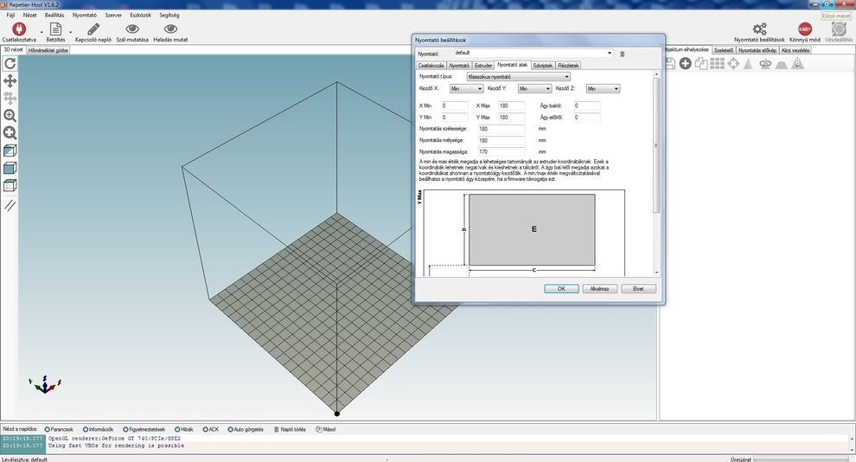Click the Könnyű mód EASY icon
This screenshot has width=856, height=462.
tap(804, 29)
